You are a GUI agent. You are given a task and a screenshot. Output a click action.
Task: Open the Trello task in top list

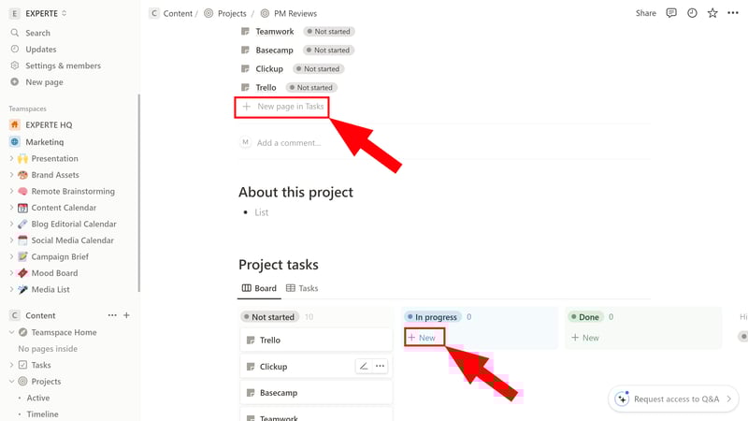tap(266, 87)
